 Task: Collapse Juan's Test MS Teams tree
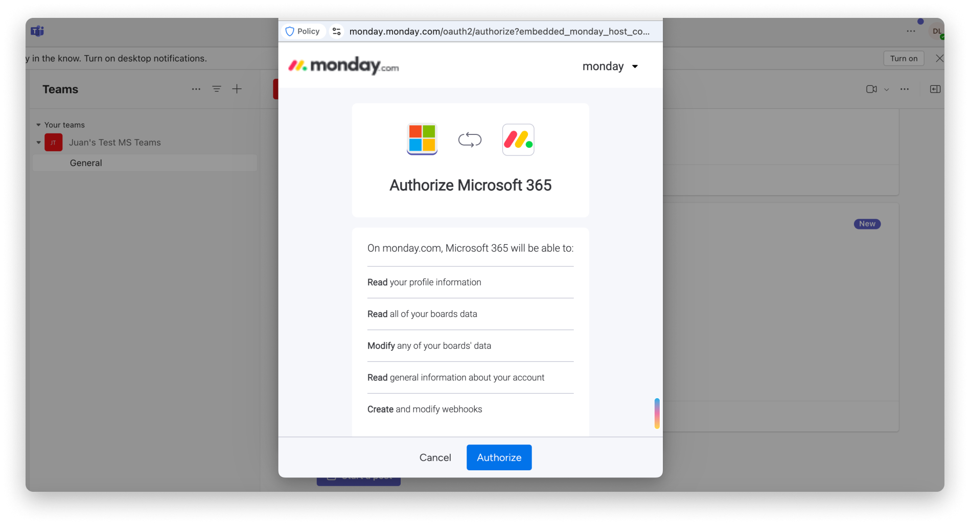pyautogui.click(x=38, y=143)
